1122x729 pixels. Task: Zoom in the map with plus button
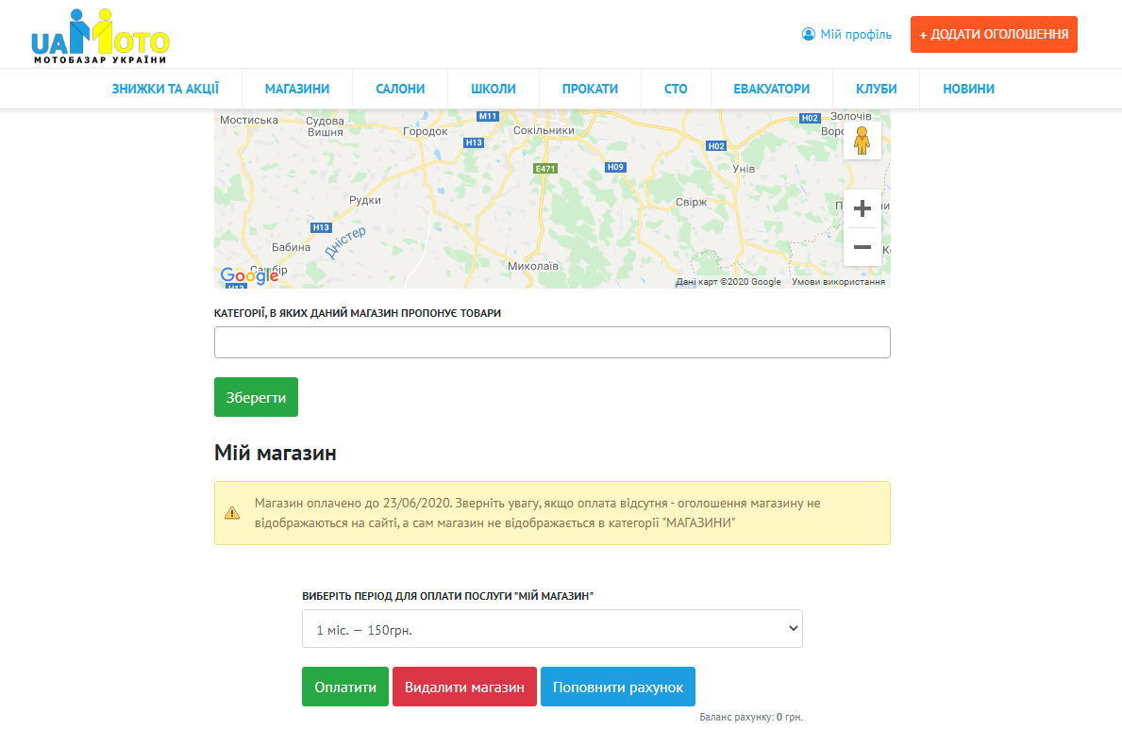click(862, 208)
